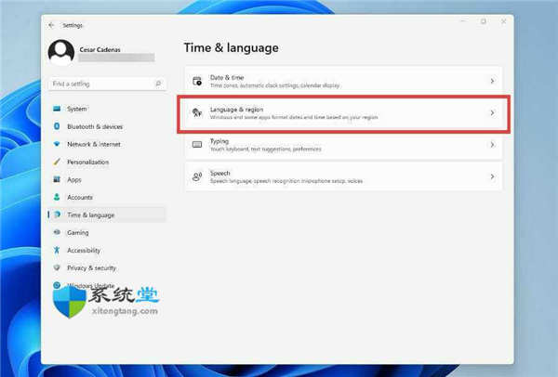
Task: Open Personalization settings
Action: (x=107, y=162)
